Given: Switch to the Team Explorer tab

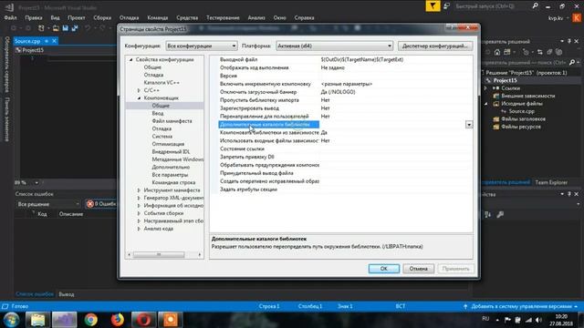Looking at the screenshot, I should [551, 182].
